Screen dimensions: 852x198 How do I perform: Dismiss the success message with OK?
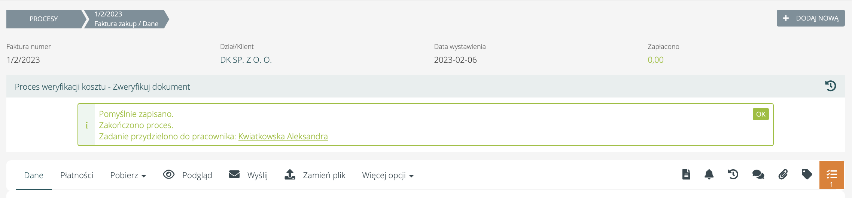point(760,114)
